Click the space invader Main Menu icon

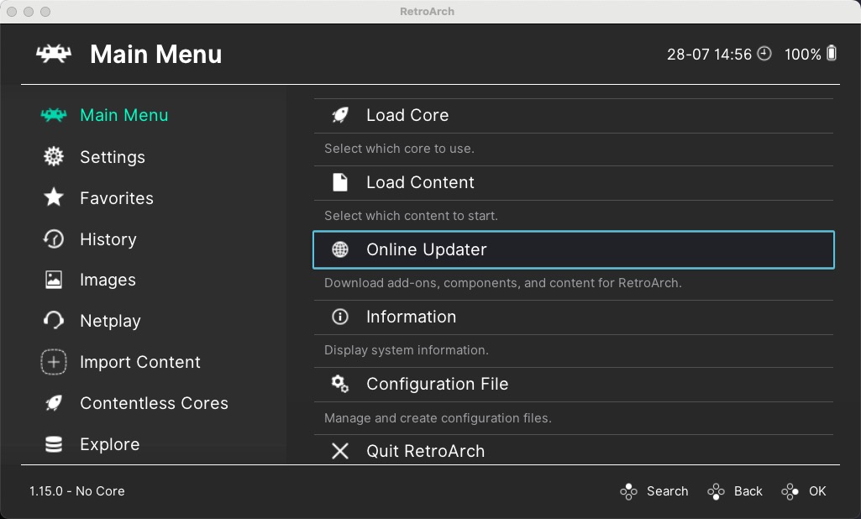click(x=53, y=115)
